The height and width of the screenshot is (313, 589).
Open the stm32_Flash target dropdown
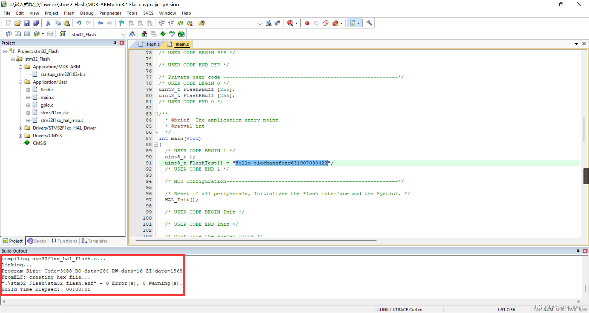(124, 34)
